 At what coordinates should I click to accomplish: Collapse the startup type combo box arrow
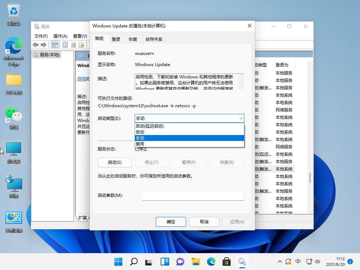point(241,118)
